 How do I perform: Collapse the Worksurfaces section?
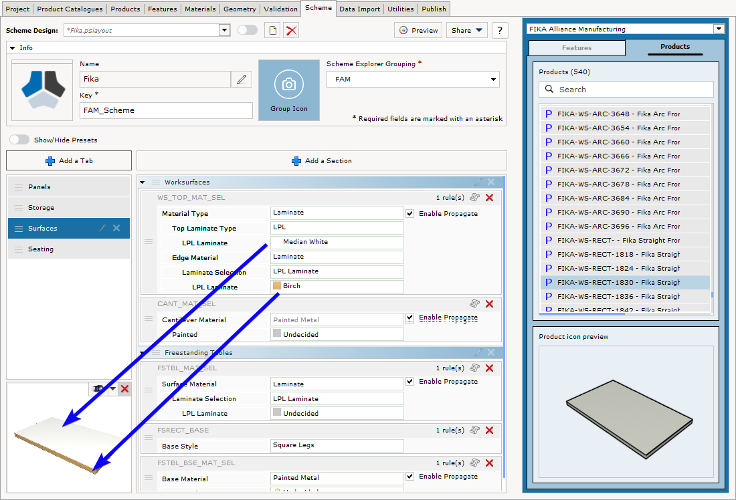pos(143,182)
